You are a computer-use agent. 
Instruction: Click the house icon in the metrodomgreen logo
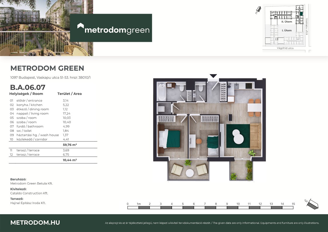(x=81, y=26)
